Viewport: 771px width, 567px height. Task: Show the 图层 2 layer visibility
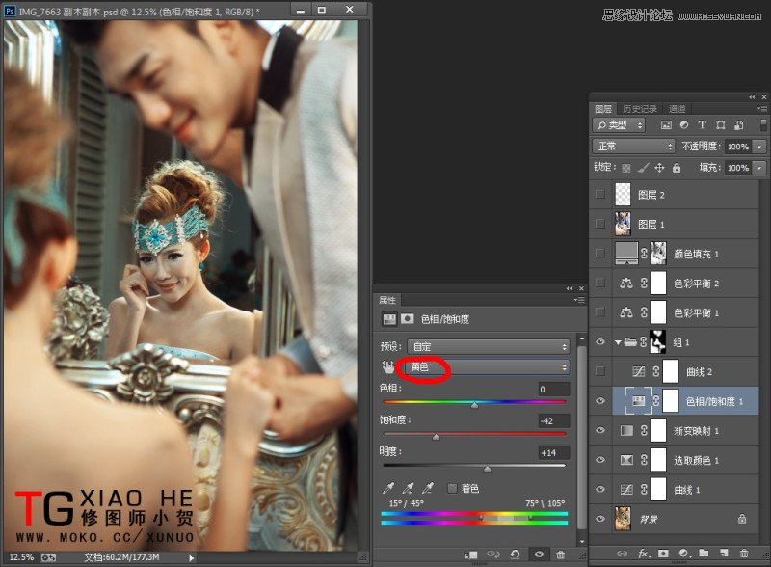click(601, 195)
